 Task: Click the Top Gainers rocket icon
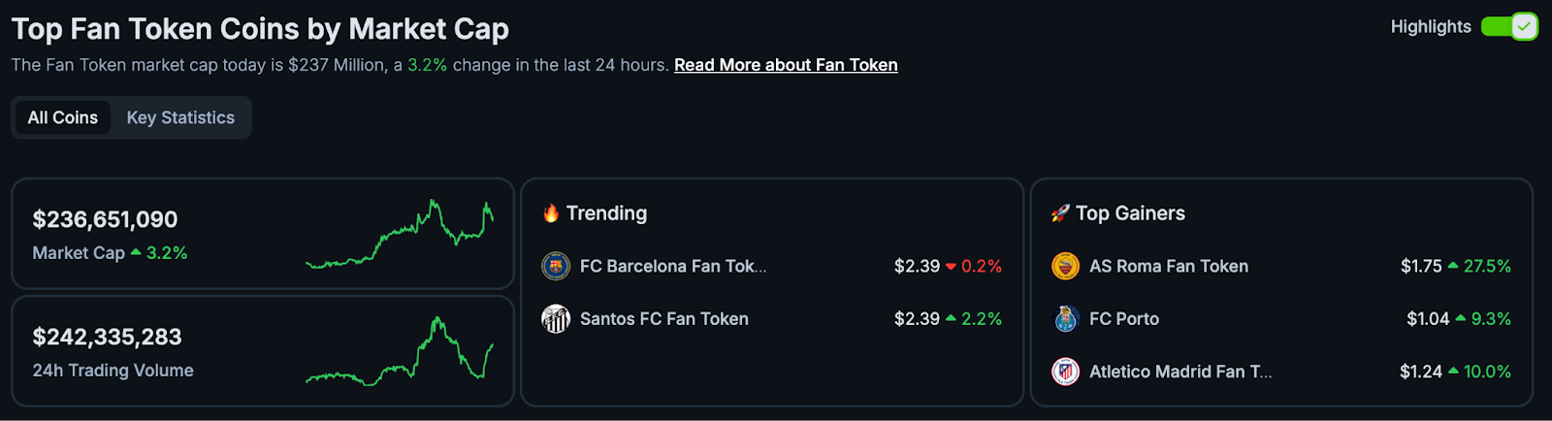pyautogui.click(x=1060, y=213)
